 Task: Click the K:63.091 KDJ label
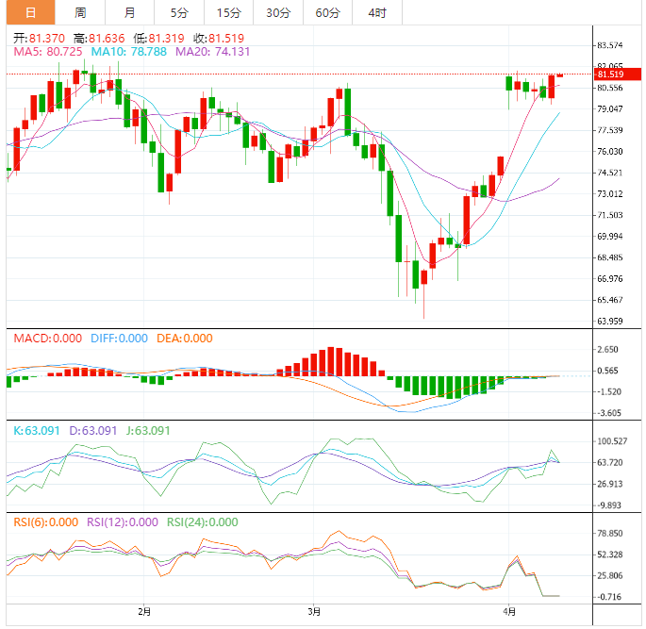[36, 430]
